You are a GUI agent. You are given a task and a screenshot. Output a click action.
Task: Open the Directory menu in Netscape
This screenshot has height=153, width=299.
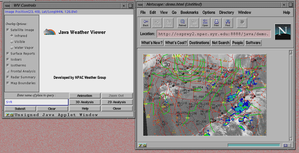click(x=227, y=13)
